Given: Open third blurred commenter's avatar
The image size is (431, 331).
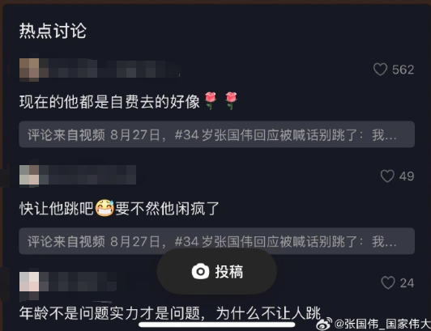Looking at the screenshot, I should [29, 284].
